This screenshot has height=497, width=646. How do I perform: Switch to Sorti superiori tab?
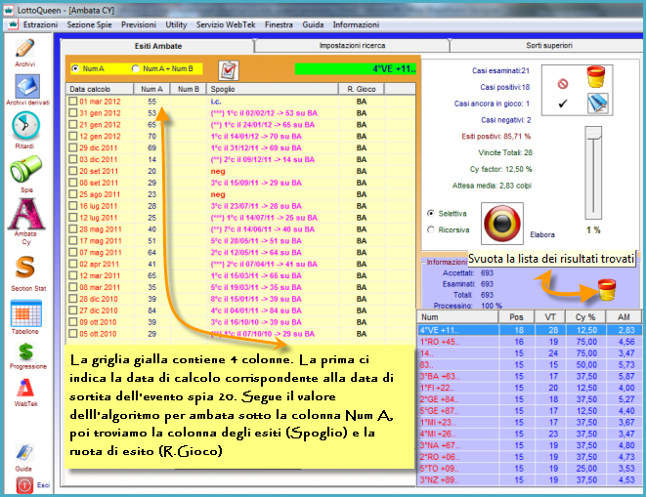point(549,45)
